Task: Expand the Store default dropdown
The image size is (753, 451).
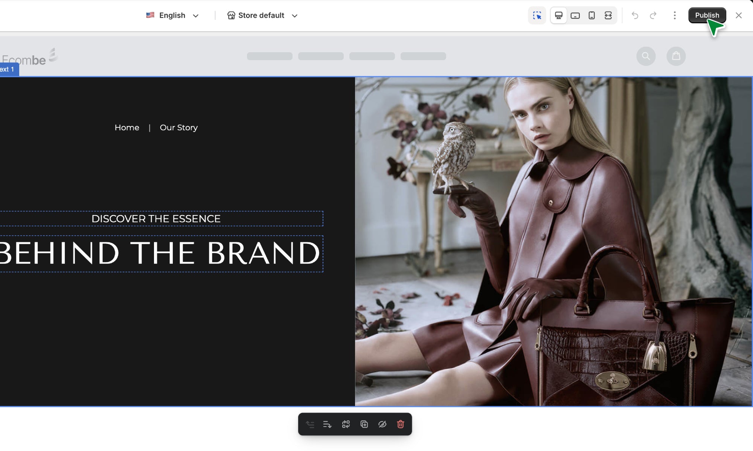Action: pyautogui.click(x=261, y=15)
